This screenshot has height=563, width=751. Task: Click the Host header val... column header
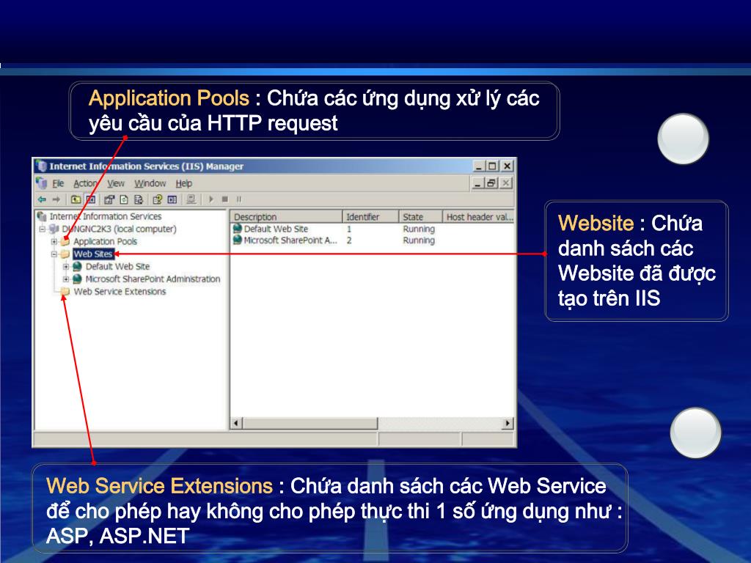[478, 217]
